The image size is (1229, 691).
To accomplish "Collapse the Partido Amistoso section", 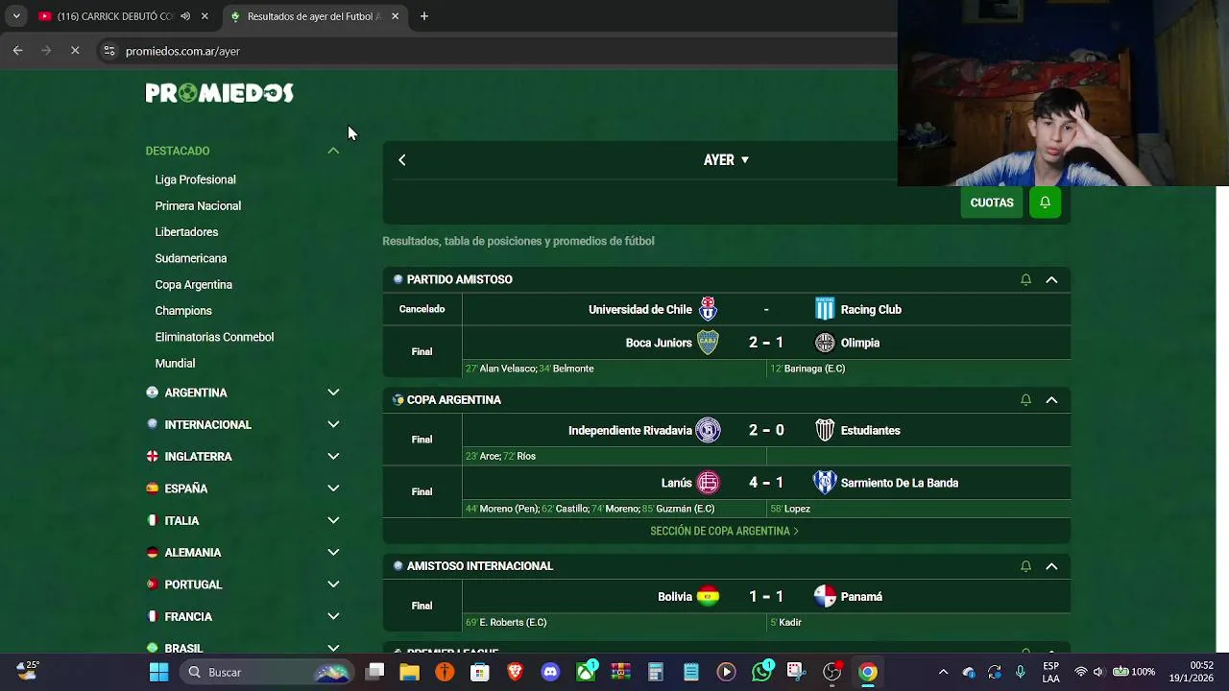I will point(1051,279).
